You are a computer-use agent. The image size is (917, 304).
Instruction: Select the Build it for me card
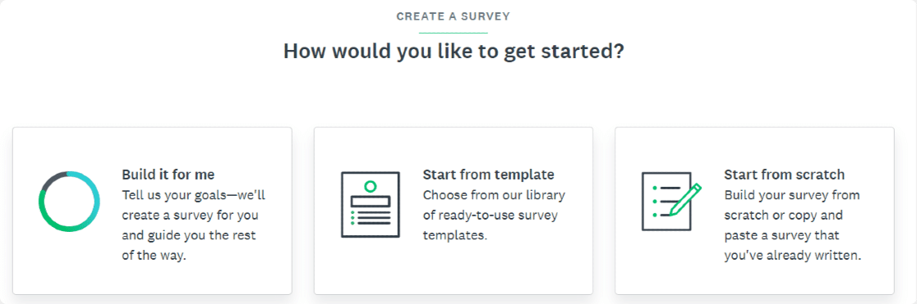click(152, 211)
